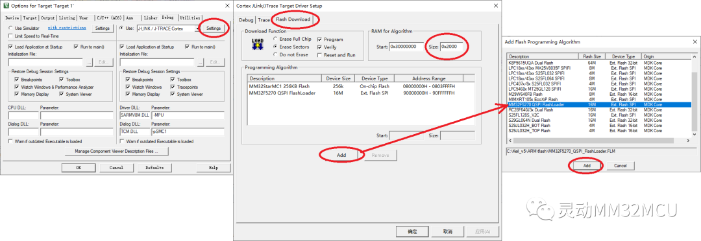Select Erase Full Chip option

point(275,40)
